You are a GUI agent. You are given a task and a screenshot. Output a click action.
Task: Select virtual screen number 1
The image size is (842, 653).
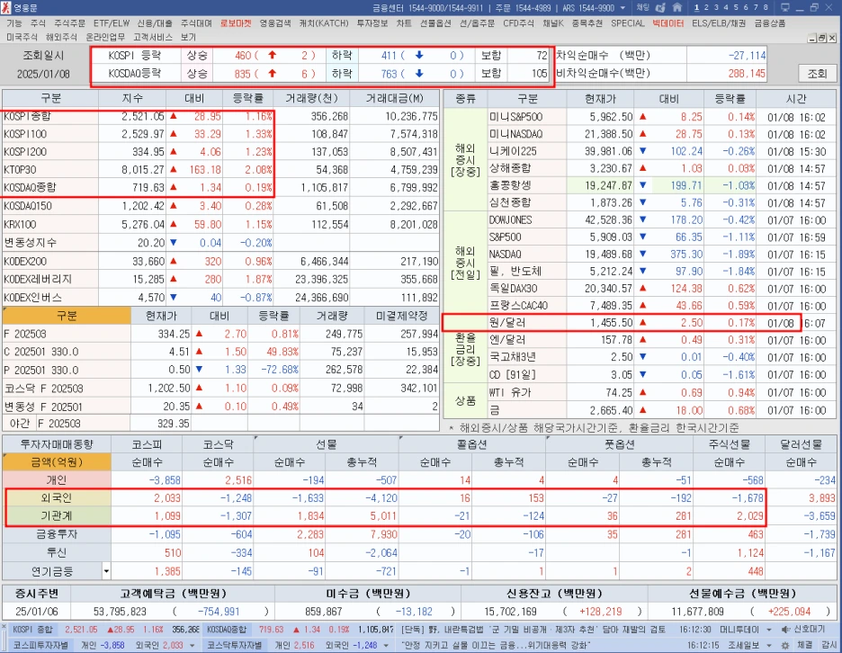[x=697, y=7]
